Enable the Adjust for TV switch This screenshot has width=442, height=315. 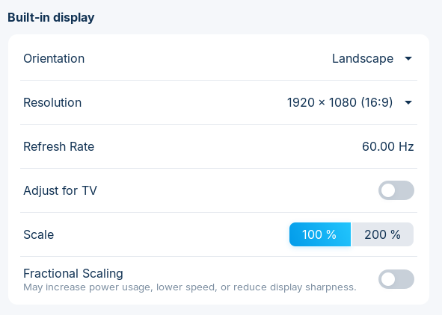pos(396,190)
